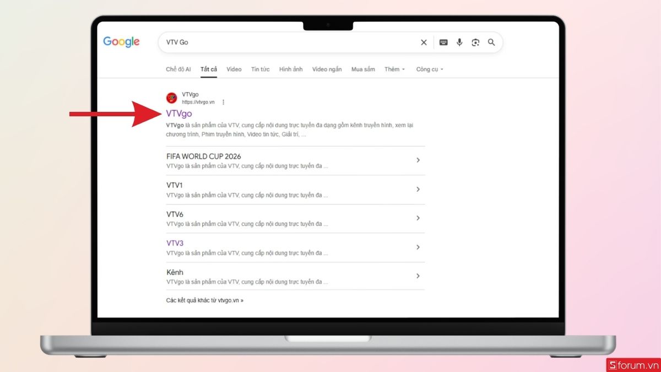Open Các kết quả khác từ vtvgo.vn link

(205, 300)
